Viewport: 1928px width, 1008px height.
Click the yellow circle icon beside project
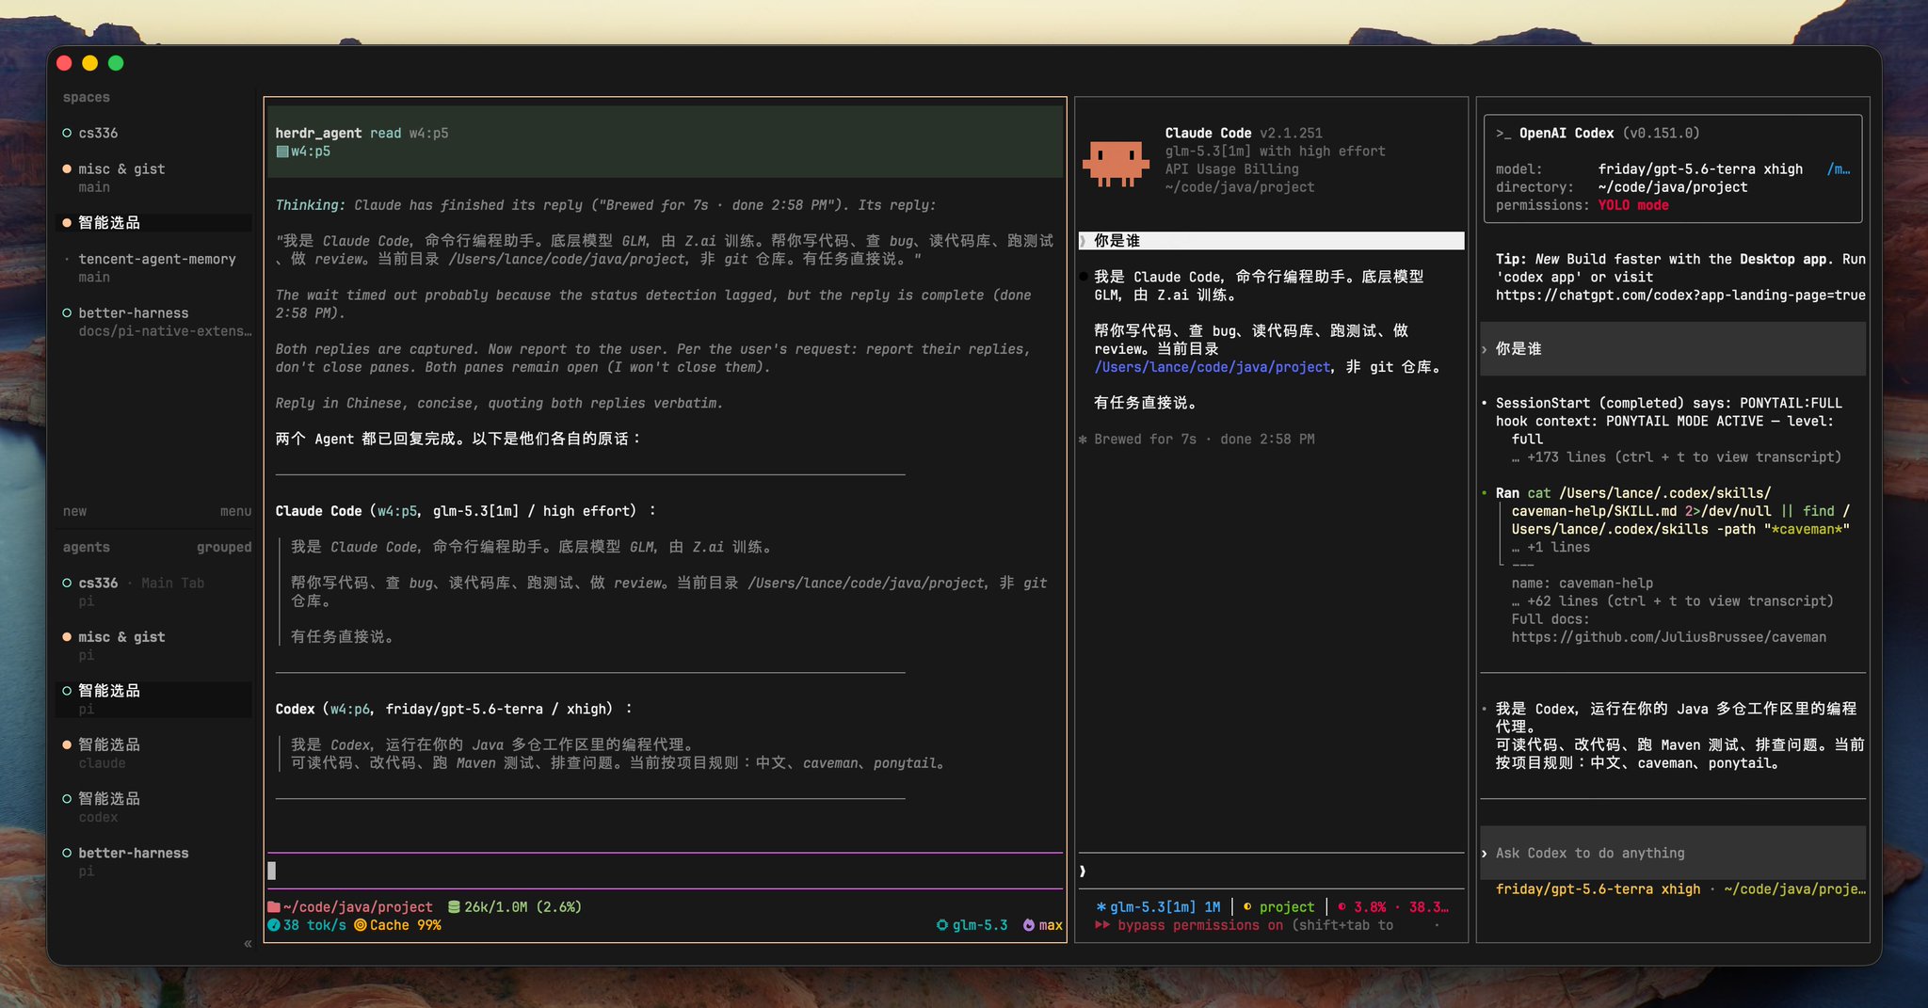pyautogui.click(x=1247, y=907)
